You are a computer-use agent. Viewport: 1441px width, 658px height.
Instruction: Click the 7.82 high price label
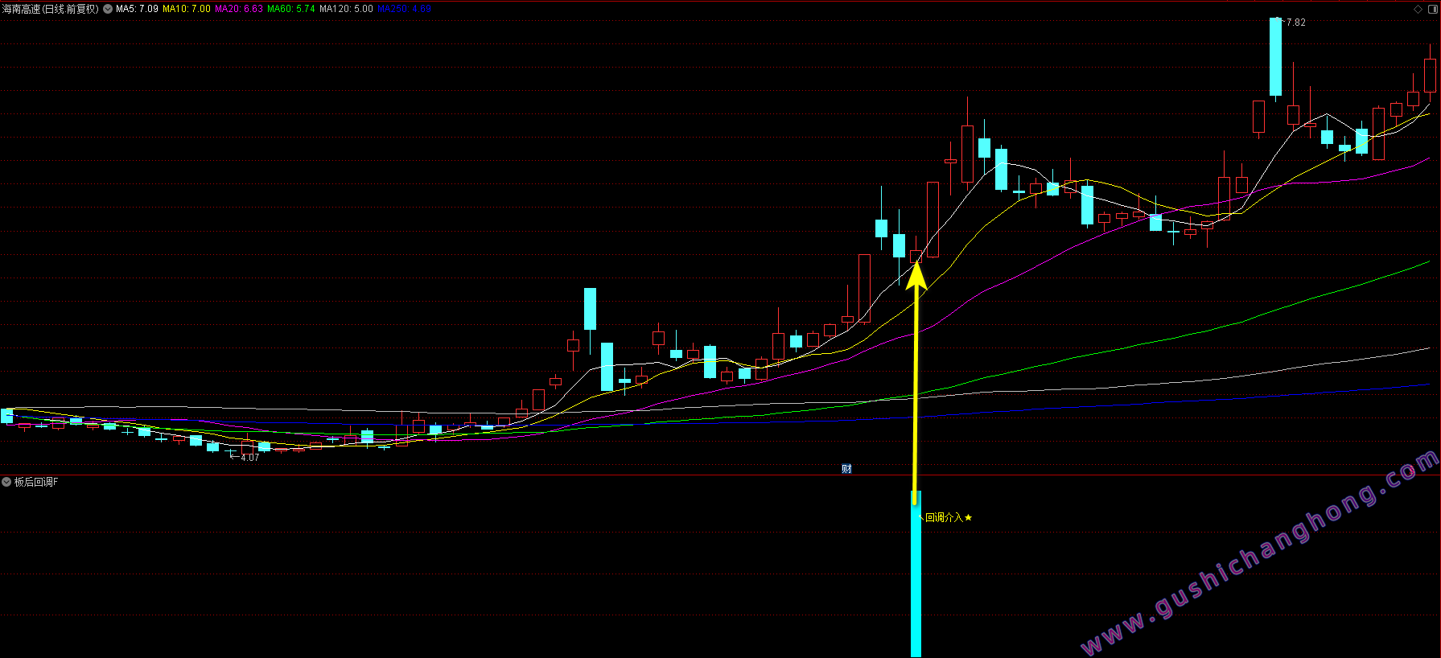(x=1295, y=23)
